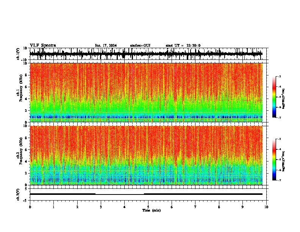
Task: Click the ch.2 'Frequency (kHz)' axis label
Action: [21, 151]
